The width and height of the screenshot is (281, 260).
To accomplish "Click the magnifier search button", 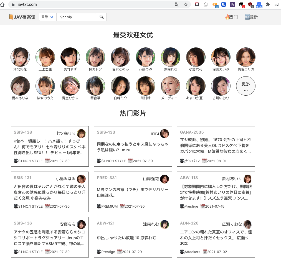I will [102, 17].
